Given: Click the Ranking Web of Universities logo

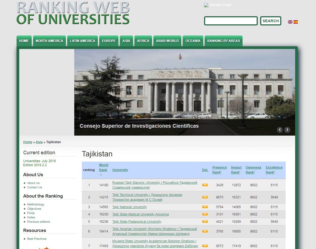Looking at the screenshot, I should pyautogui.click(x=73, y=13).
